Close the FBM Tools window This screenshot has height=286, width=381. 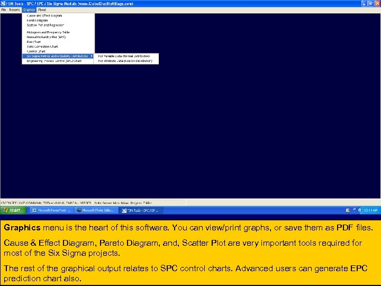[x=377, y=3]
